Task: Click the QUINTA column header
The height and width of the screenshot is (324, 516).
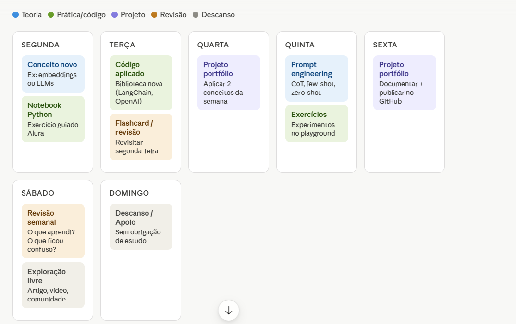Action: click(300, 45)
